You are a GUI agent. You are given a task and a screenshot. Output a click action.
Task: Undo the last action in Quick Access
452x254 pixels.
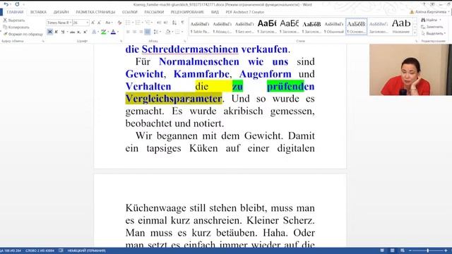coord(6,4)
